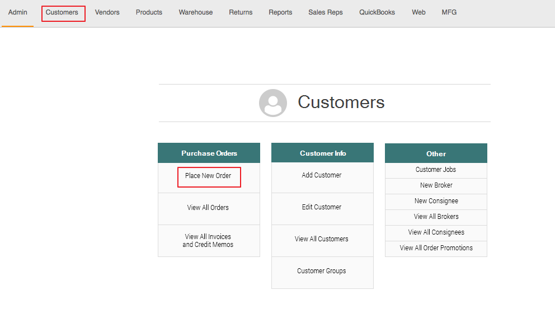Viewport: 555px width, 327px height.
Task: Open View All Order Promotions
Action: (436, 248)
